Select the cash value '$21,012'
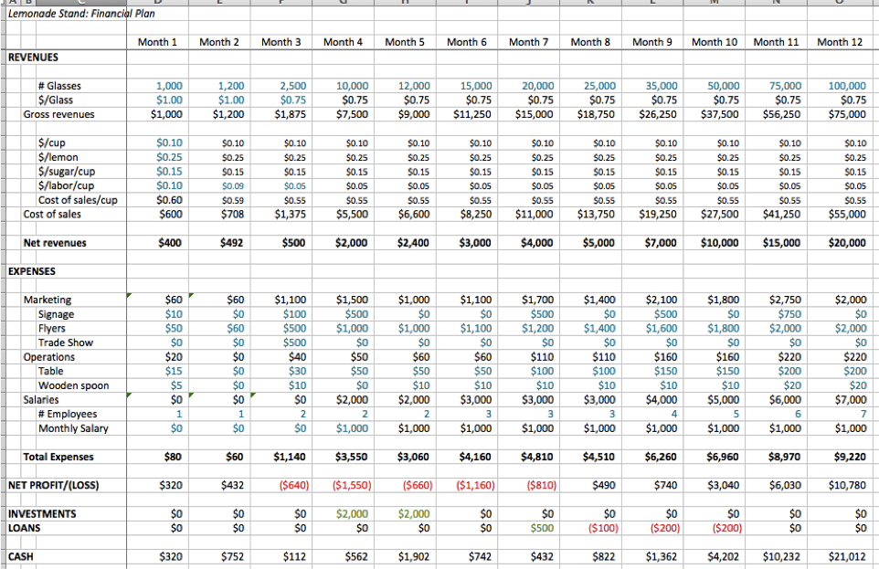The image size is (879, 569). (x=847, y=556)
